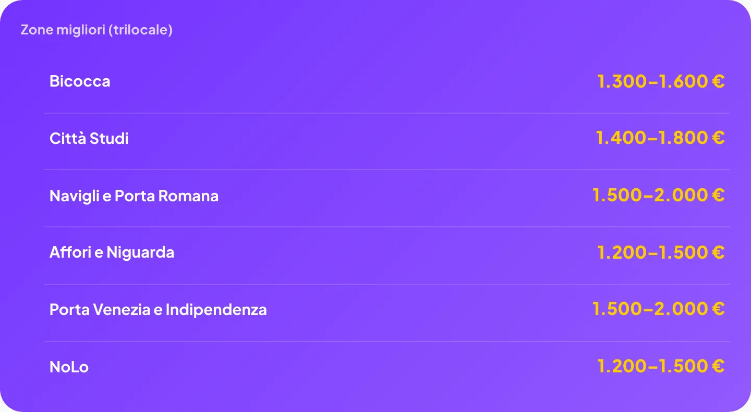Click the divider line below Bicocca row
This screenshot has width=751, height=412.
(387, 113)
